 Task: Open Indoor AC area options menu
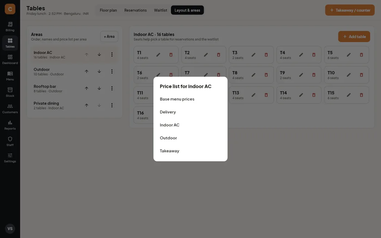pyautogui.click(x=112, y=55)
